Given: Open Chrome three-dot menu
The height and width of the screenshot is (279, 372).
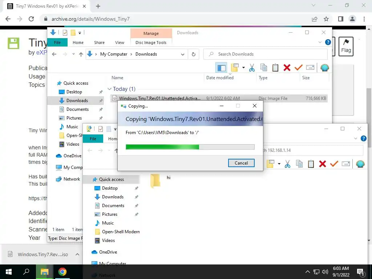Looking at the screenshot, I should (364, 19).
